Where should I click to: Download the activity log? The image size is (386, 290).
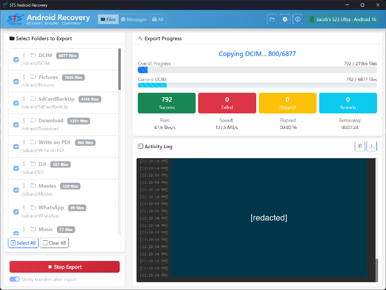coord(371,146)
